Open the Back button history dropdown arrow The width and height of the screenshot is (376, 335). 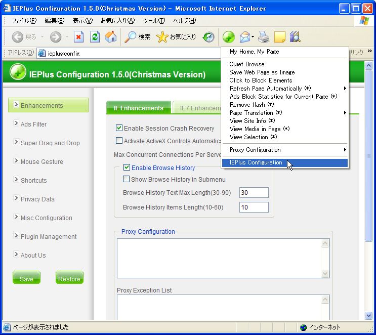click(x=42, y=37)
